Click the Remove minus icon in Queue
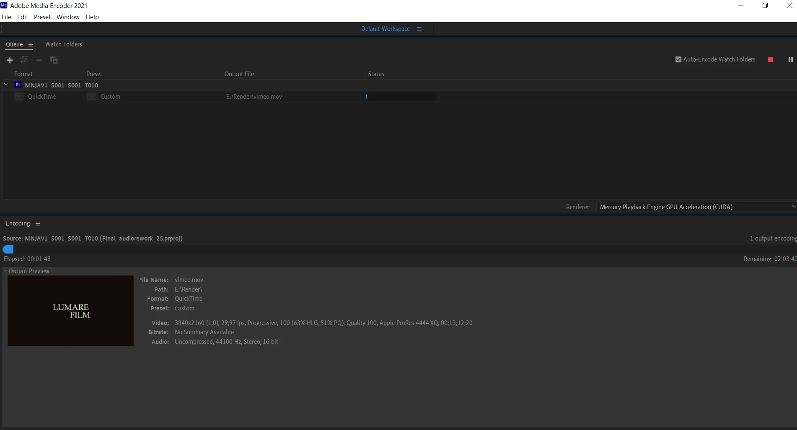The image size is (797, 430). [39, 60]
